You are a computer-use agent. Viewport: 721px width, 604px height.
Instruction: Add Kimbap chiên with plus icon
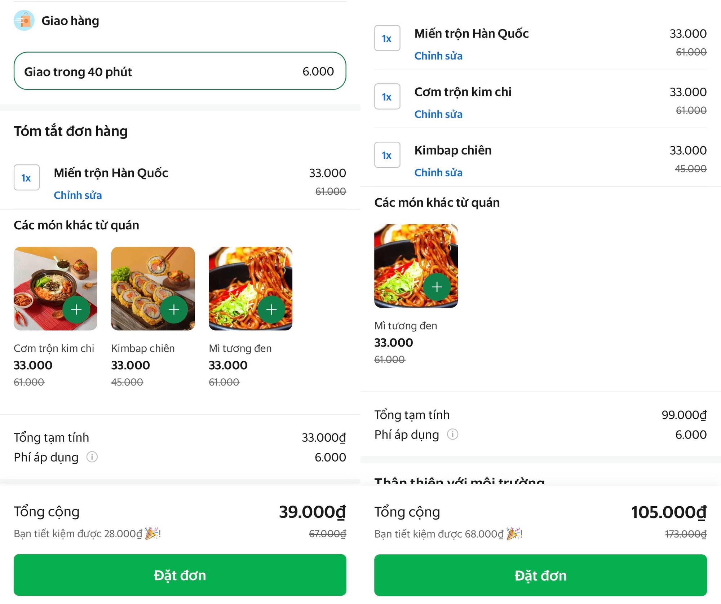(x=174, y=309)
